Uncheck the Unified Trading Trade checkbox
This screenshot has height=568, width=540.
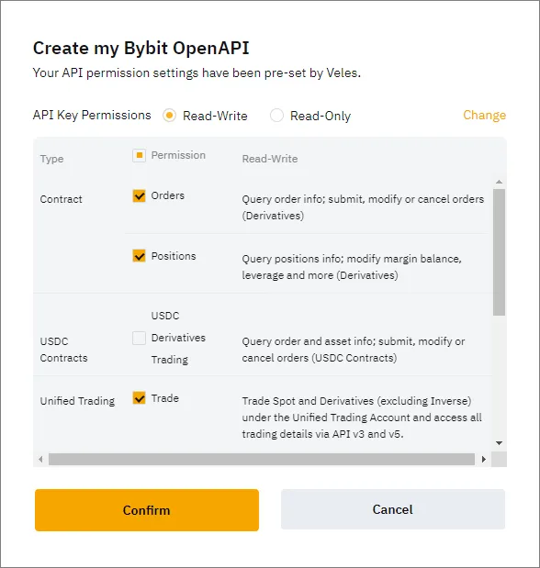[x=139, y=397]
